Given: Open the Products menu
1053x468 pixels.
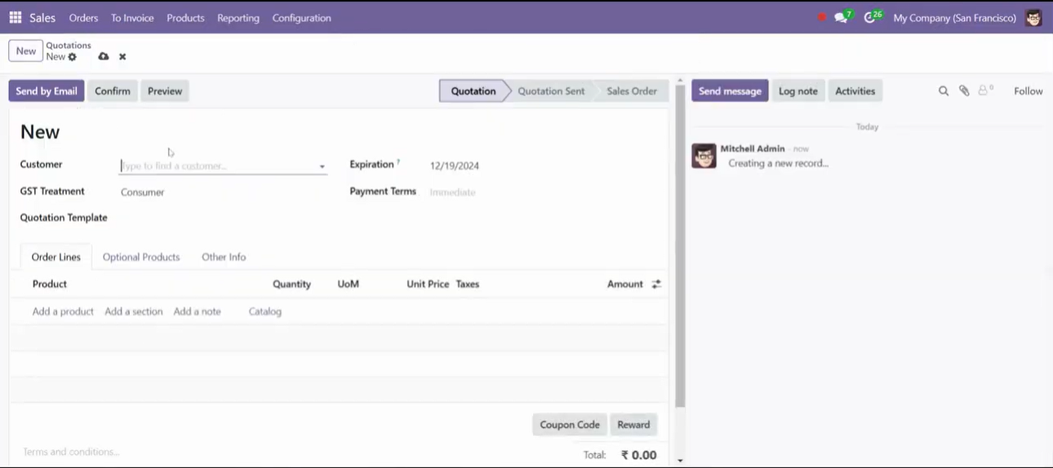Looking at the screenshot, I should coord(185,17).
